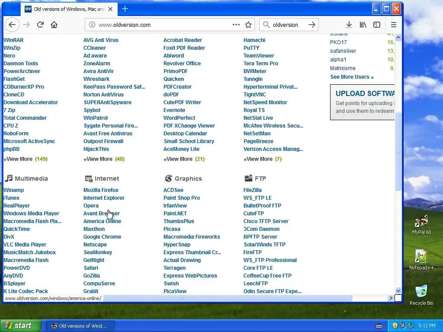443x332 pixels.
Task: Open the TeamViewer link
Action: point(259,56)
